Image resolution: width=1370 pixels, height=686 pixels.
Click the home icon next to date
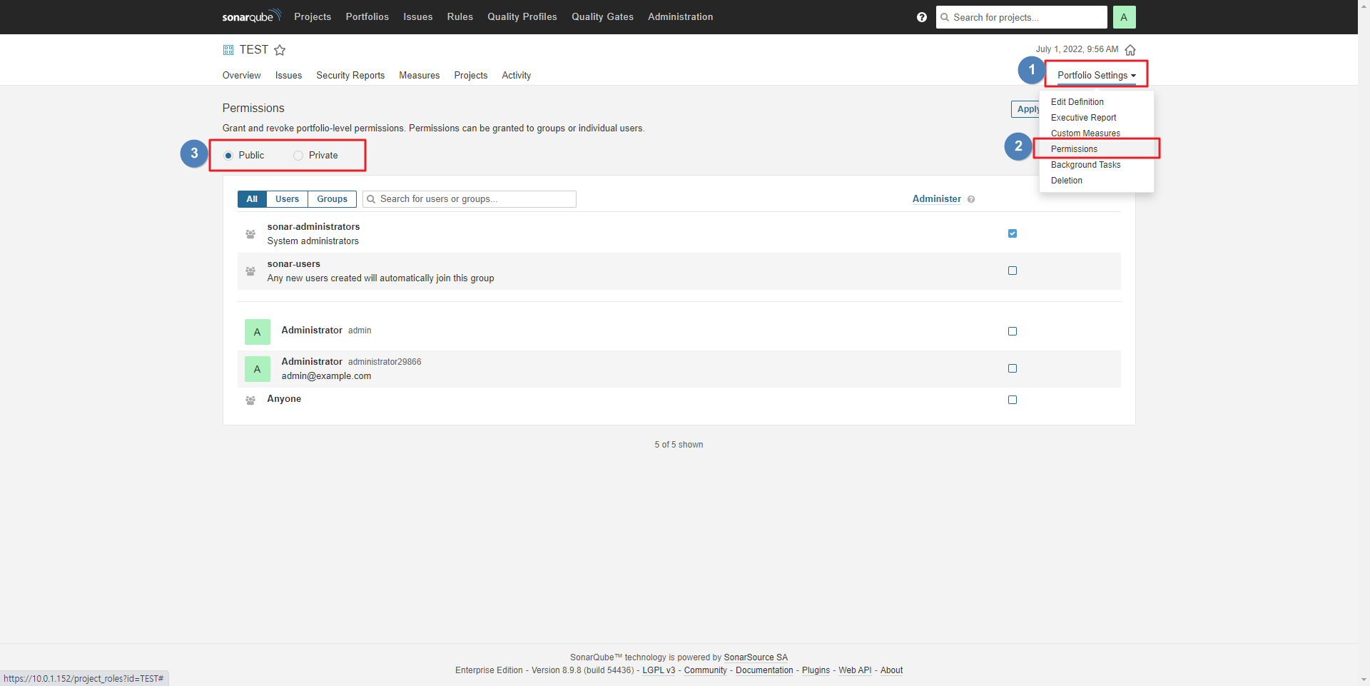1130,50
